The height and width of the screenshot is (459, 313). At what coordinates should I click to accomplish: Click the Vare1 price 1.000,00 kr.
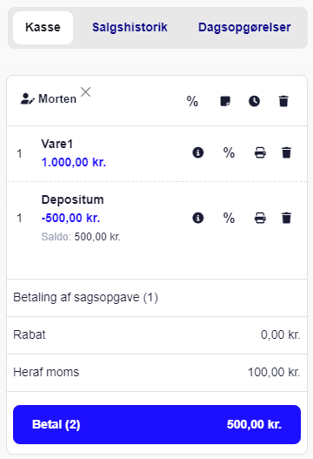[74, 162]
